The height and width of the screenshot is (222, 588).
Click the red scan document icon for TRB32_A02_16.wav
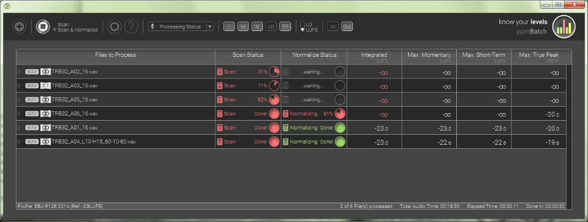click(x=220, y=72)
